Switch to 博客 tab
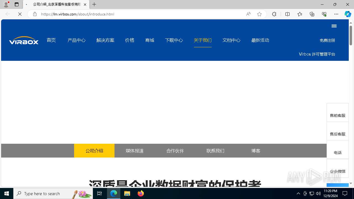354x199 pixels. pyautogui.click(x=256, y=151)
